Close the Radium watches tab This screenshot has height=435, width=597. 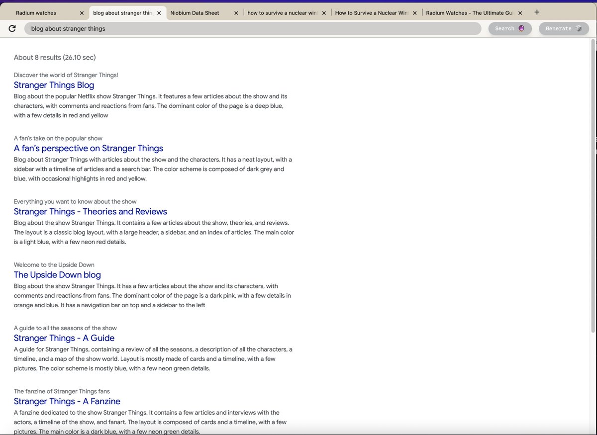point(82,13)
